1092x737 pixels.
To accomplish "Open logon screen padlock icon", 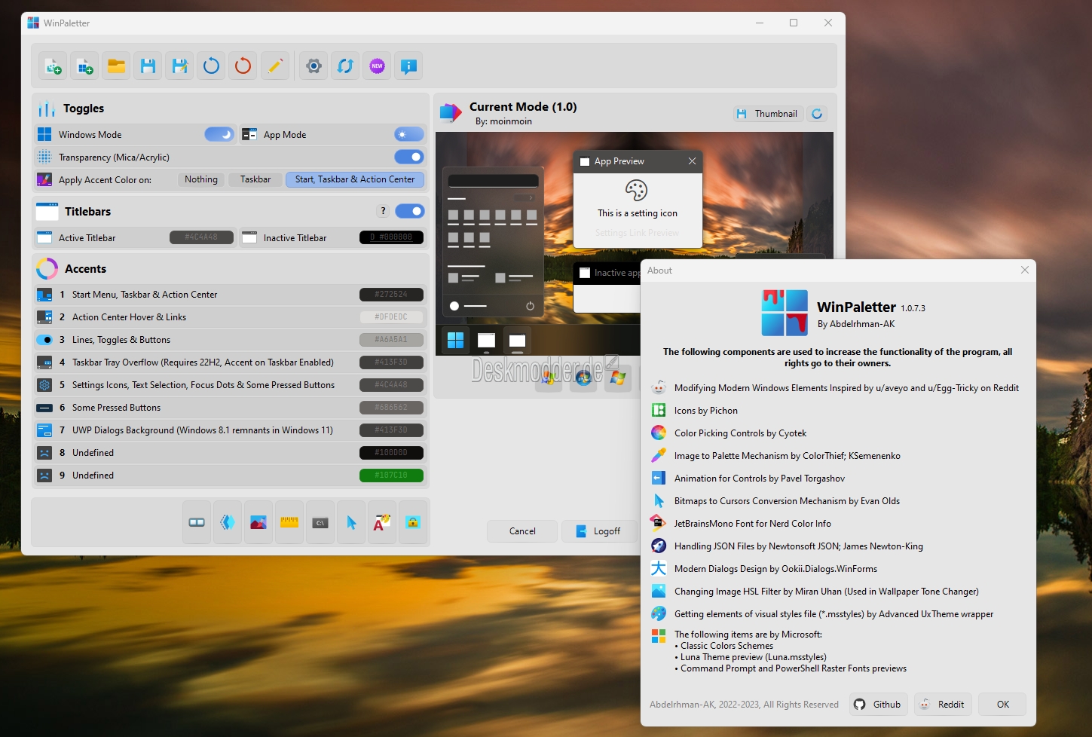I will (413, 522).
